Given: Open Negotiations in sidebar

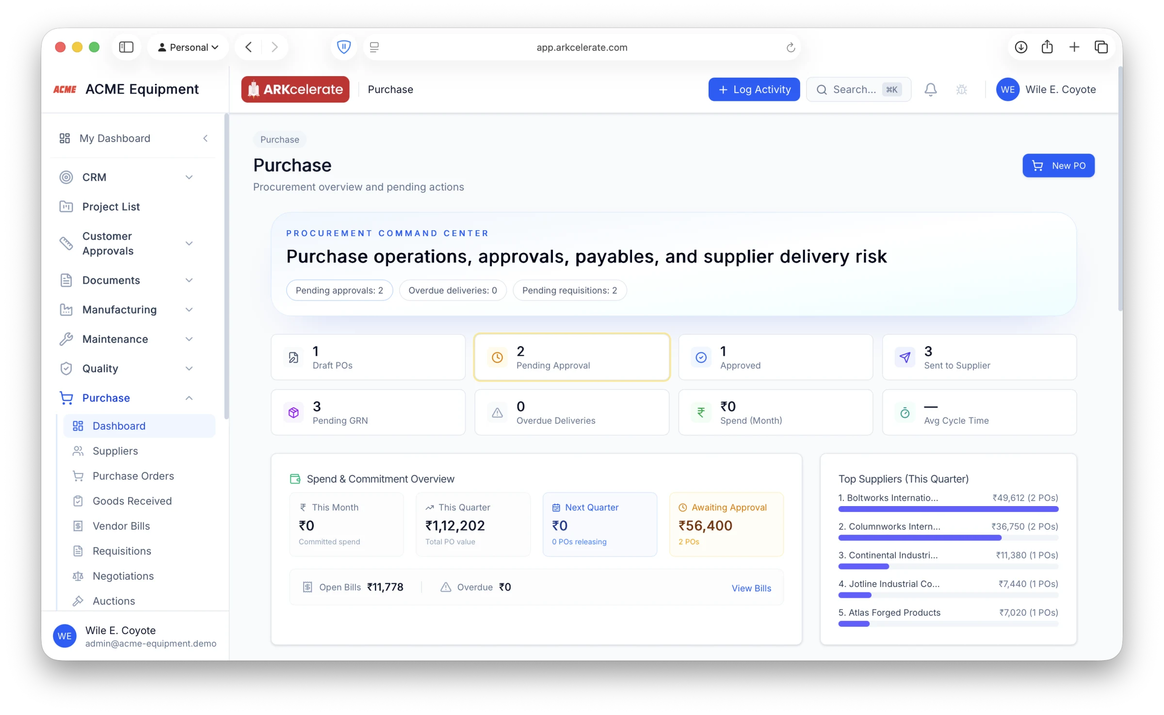Looking at the screenshot, I should tap(139, 576).
